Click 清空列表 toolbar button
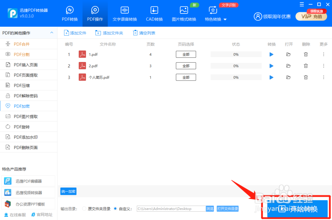This screenshot has height=220, width=332. tap(144, 33)
